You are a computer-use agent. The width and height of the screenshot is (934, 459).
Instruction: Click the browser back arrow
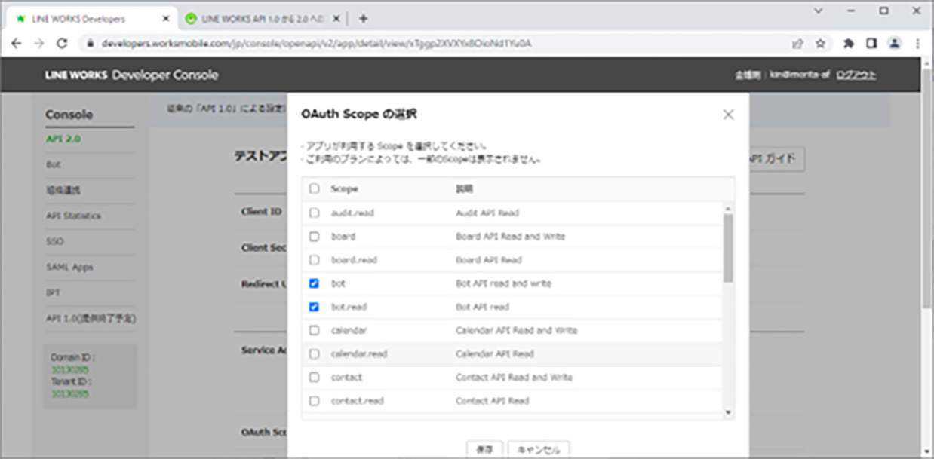point(17,44)
